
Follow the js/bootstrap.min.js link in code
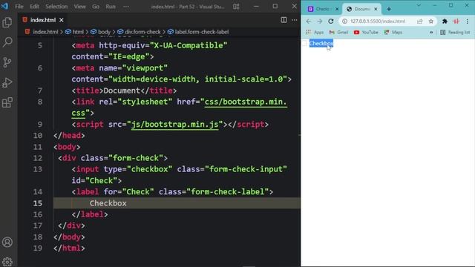click(x=174, y=125)
